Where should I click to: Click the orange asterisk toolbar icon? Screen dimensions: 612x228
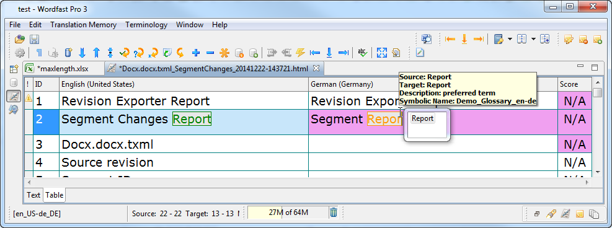click(224, 53)
